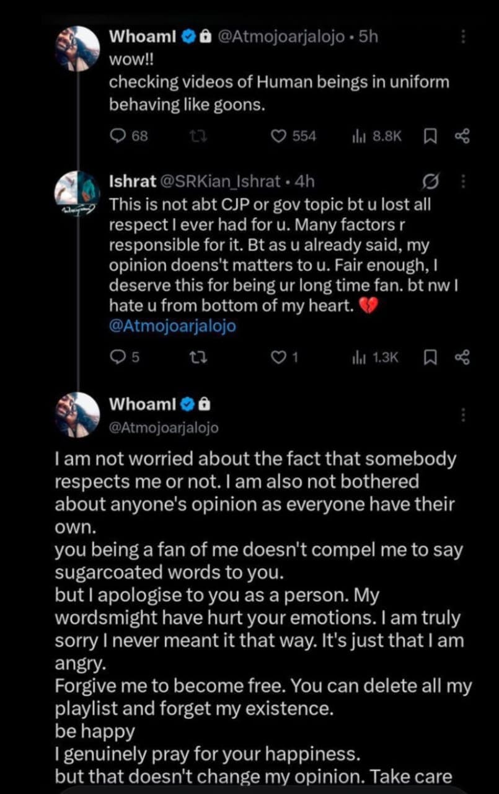Like the tweet with 554 likes
The width and height of the screenshot is (499, 794).
pos(294,136)
